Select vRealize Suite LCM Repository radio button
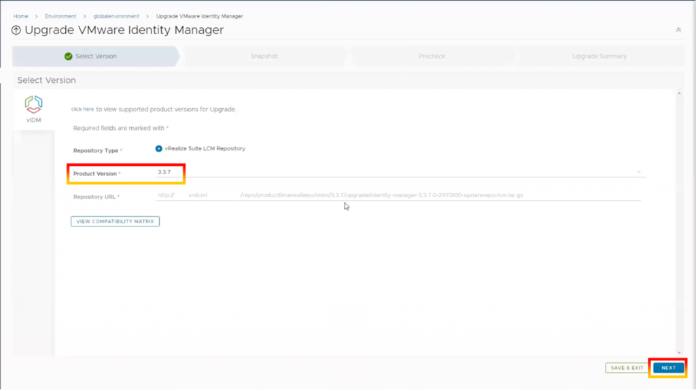Image resolution: width=696 pixels, height=391 pixels. click(x=158, y=148)
